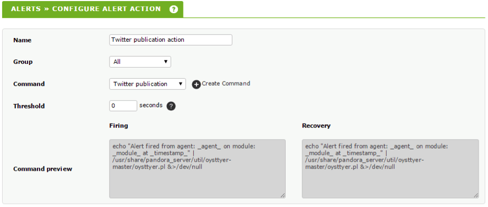Open the Group dropdown set to All
This screenshot has width=488, height=207.
(140, 62)
